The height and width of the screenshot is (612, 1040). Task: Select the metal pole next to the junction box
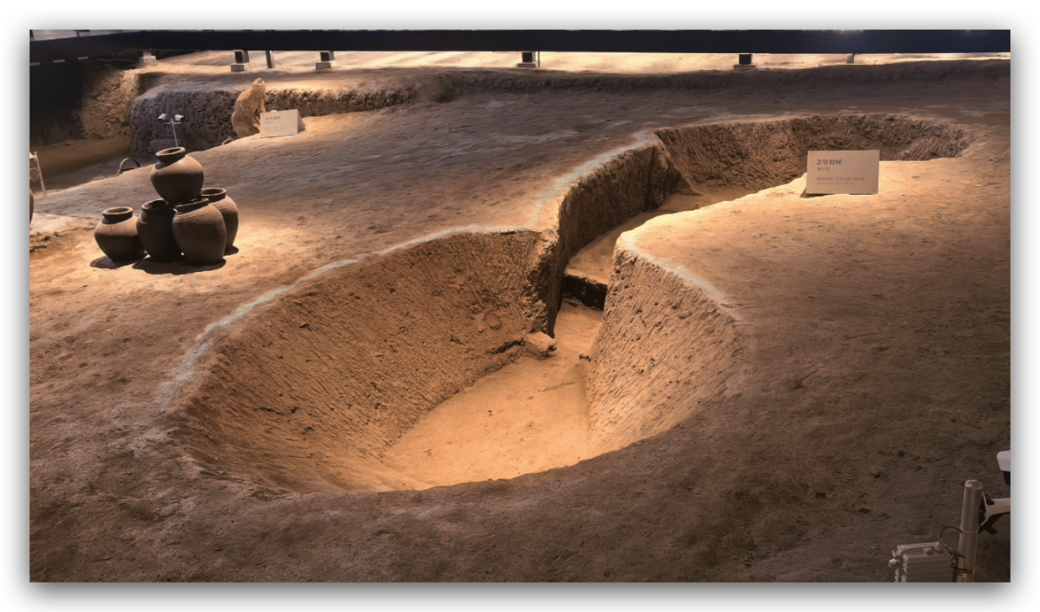click(x=970, y=524)
